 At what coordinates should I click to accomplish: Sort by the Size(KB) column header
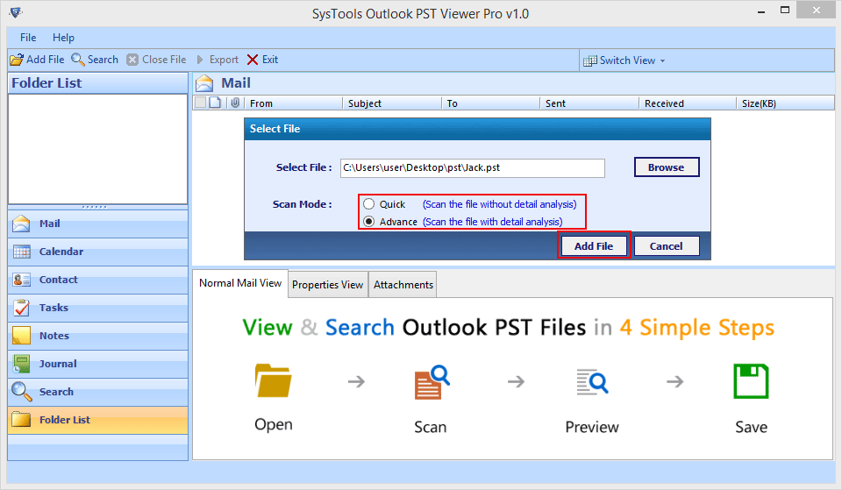click(785, 103)
